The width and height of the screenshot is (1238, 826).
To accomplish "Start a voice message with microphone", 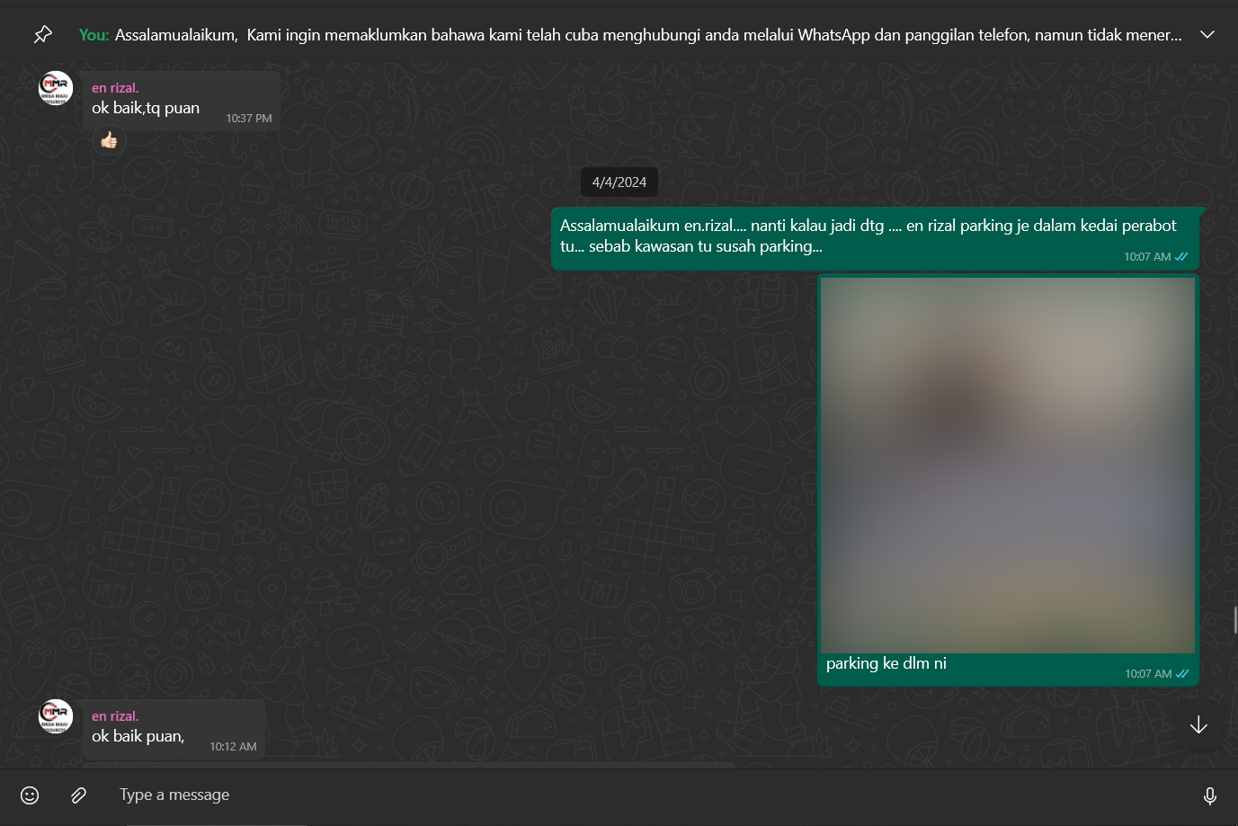I will pyautogui.click(x=1210, y=795).
